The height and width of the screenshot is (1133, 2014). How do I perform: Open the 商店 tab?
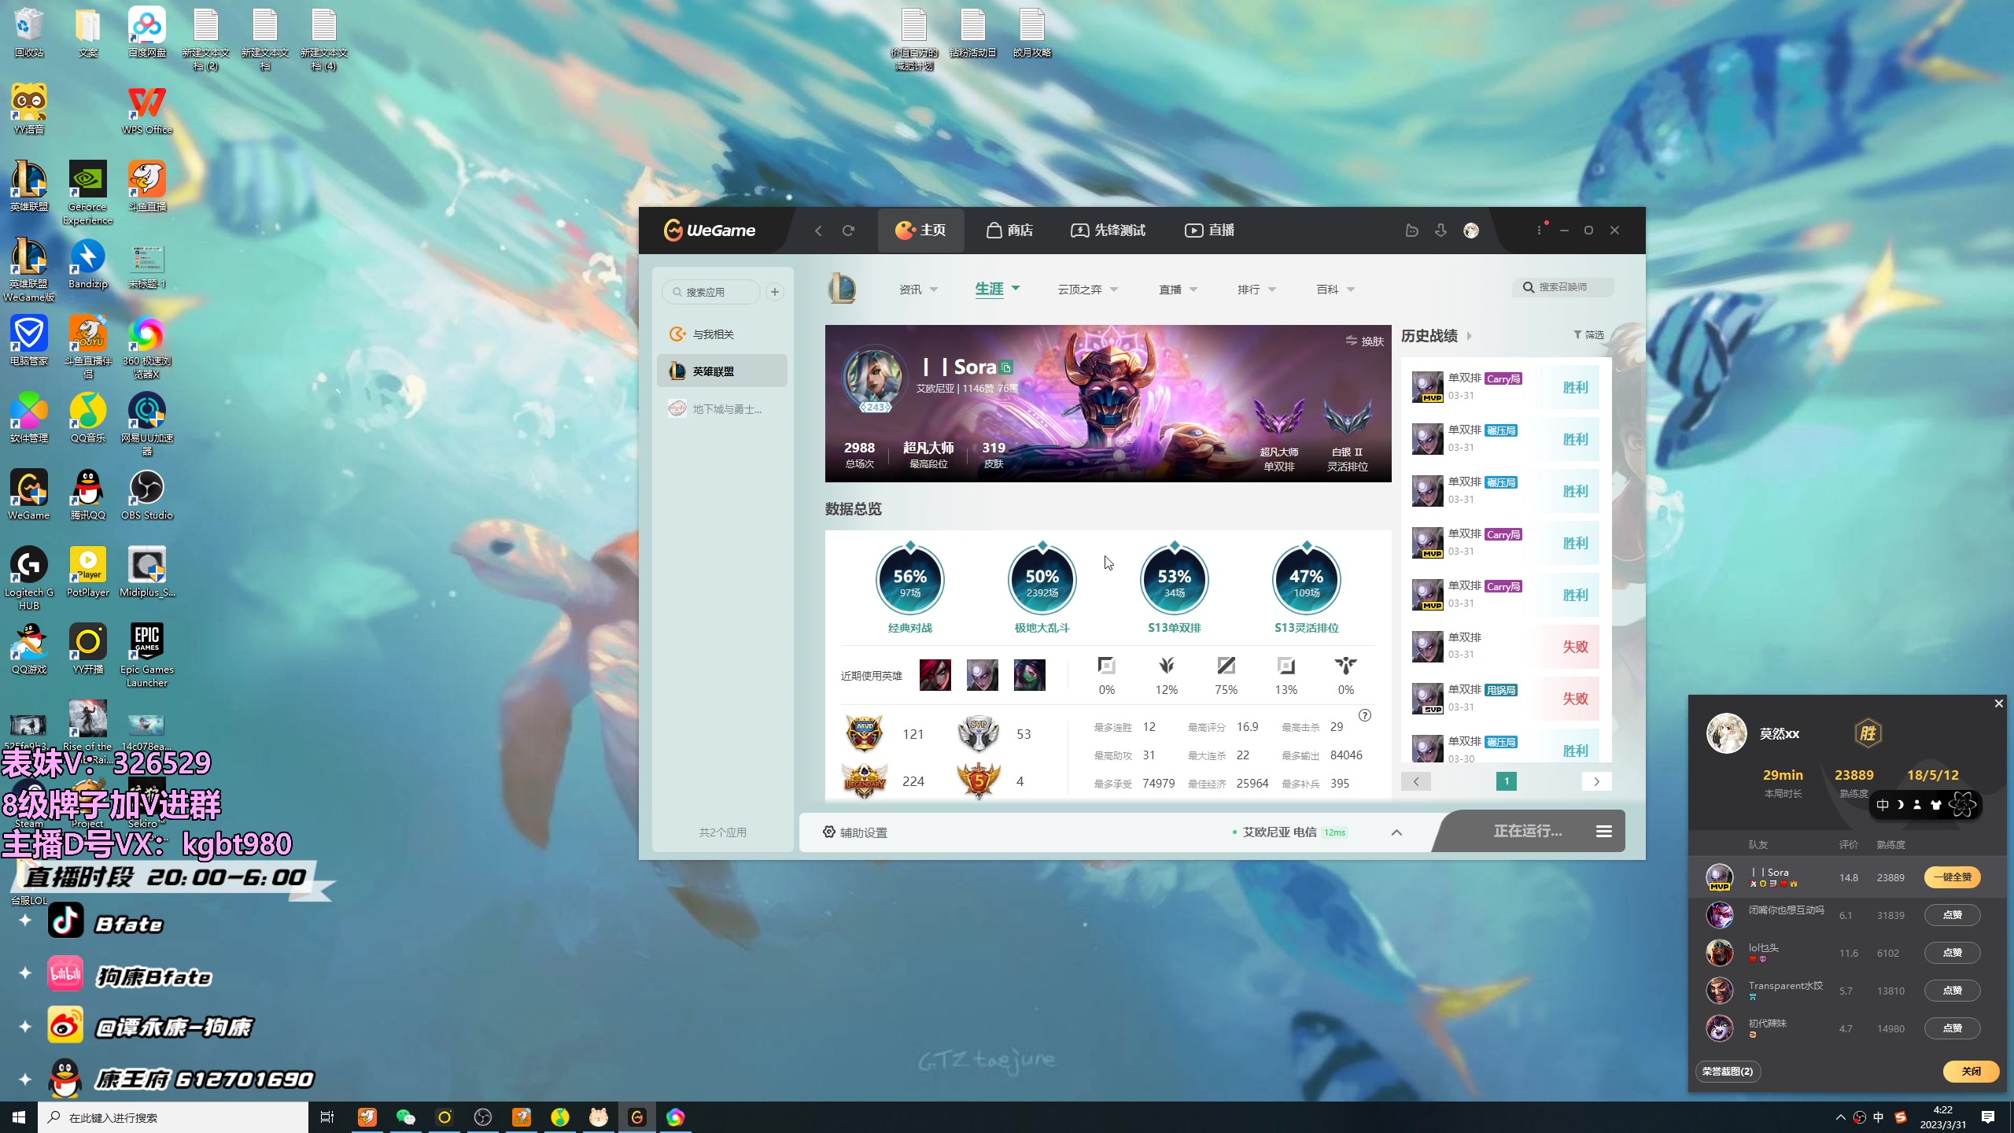[1009, 231]
